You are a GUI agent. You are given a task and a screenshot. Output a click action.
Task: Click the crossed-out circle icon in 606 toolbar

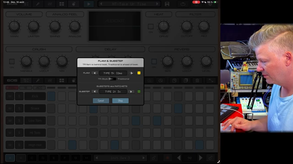(x=161, y=80)
